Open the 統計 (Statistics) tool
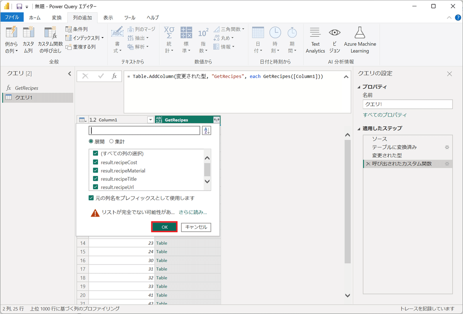463x314 pixels. [x=169, y=40]
